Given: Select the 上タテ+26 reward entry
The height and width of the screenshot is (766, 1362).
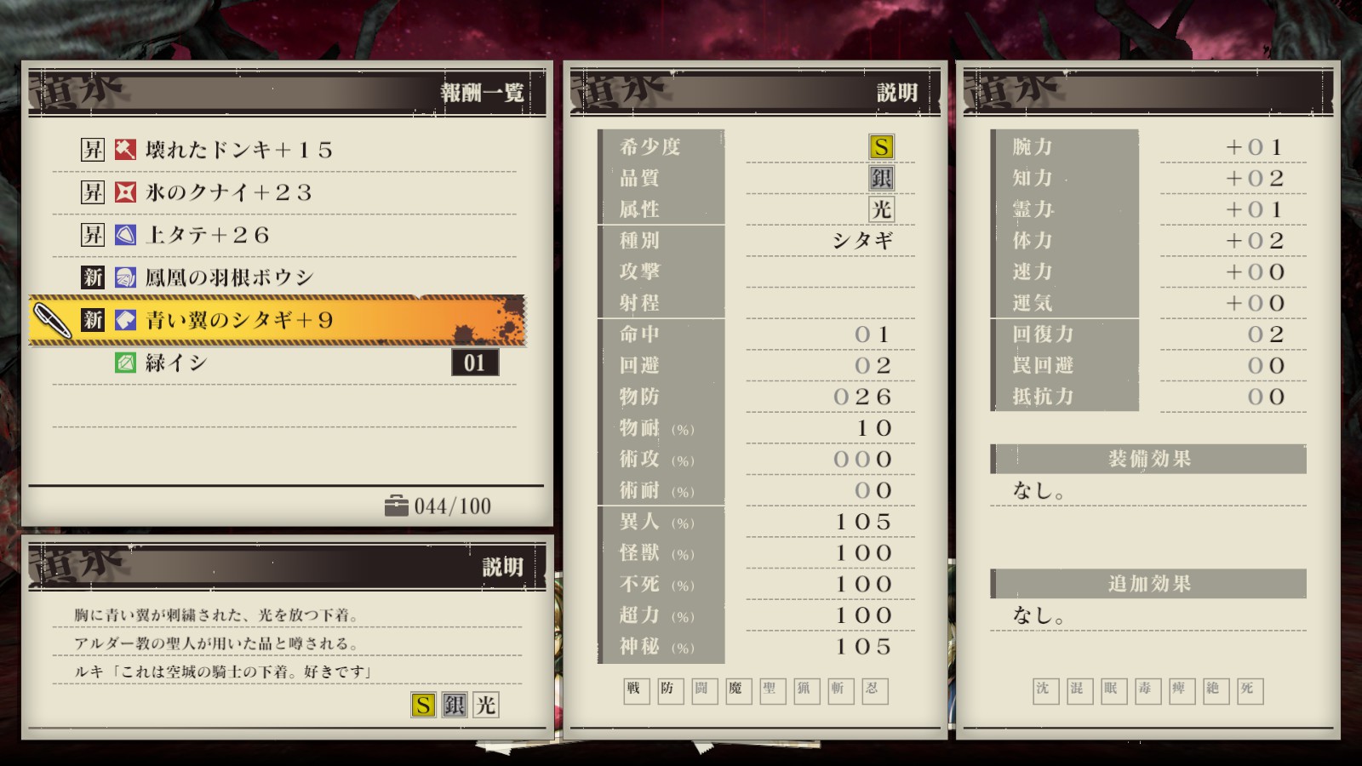Looking at the screenshot, I should [x=284, y=235].
